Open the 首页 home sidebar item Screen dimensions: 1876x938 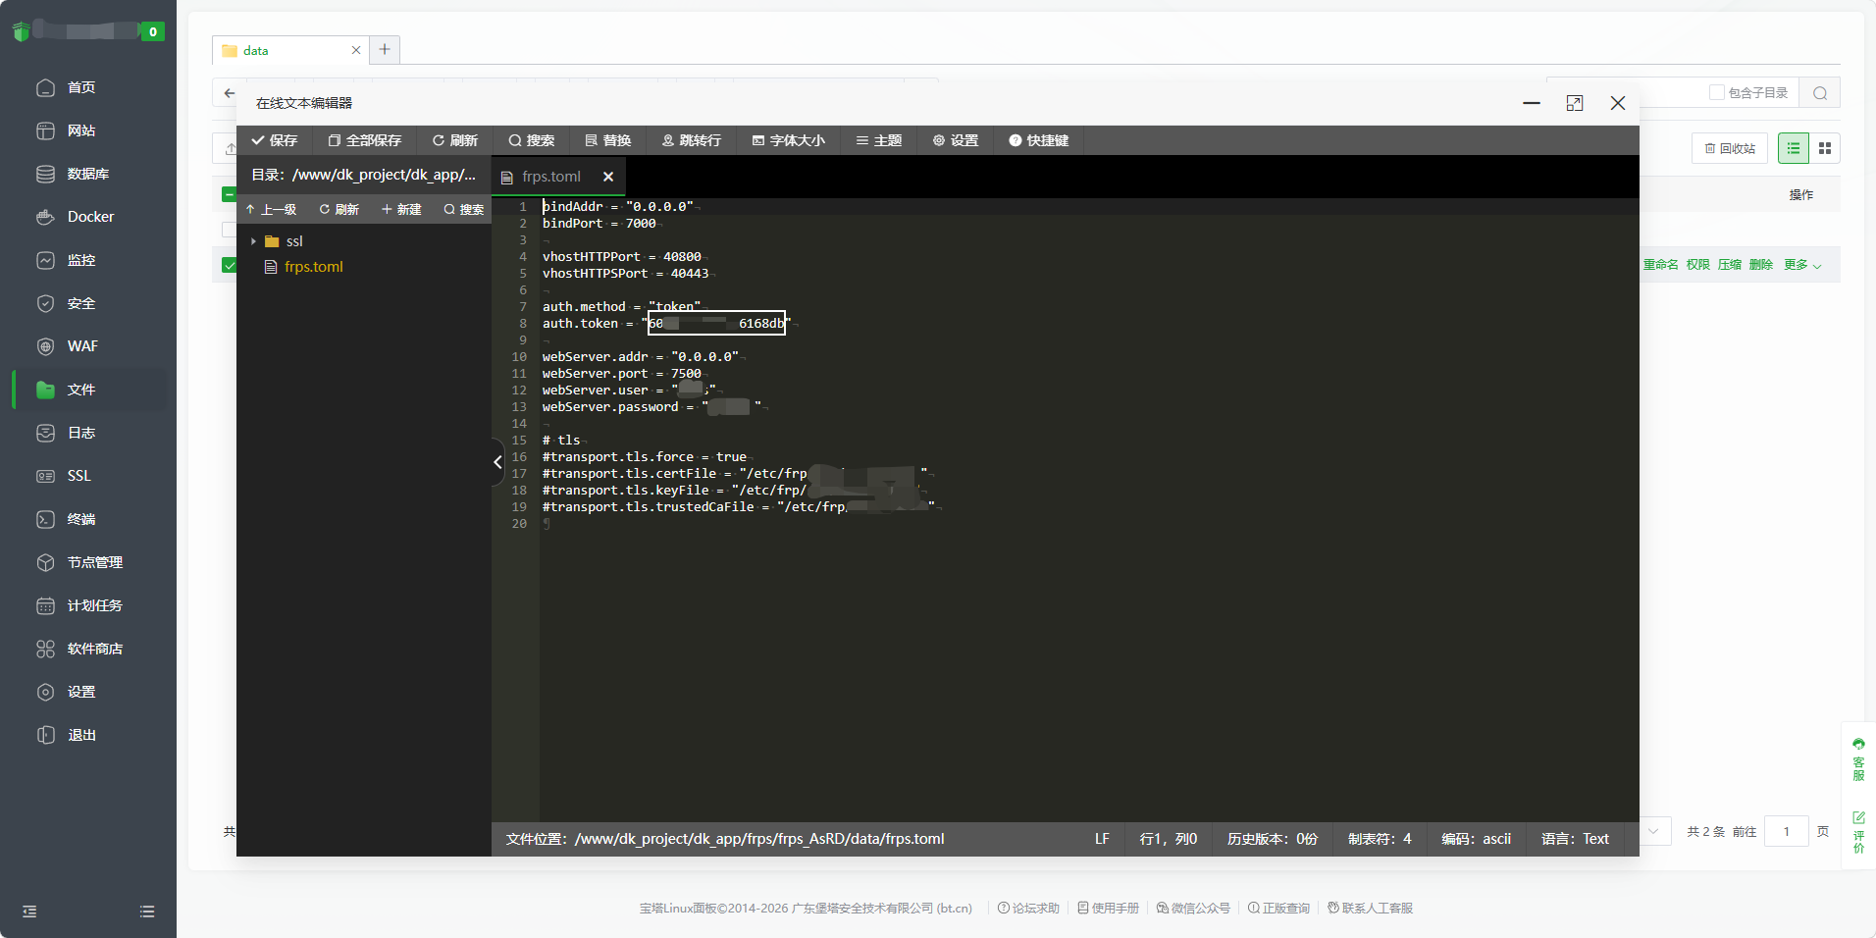pos(81,87)
